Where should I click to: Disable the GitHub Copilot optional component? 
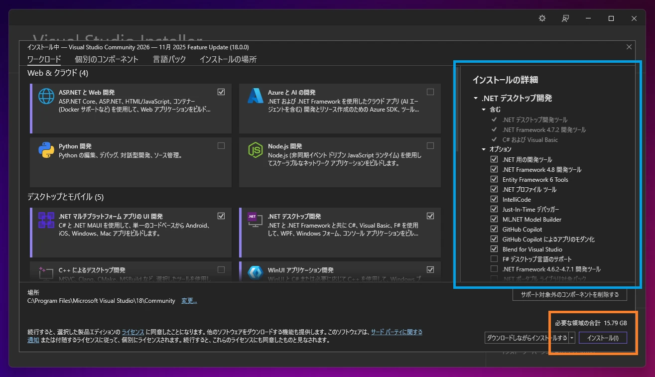(x=494, y=229)
